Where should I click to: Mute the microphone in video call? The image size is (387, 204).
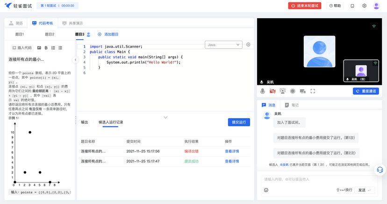[263, 91]
